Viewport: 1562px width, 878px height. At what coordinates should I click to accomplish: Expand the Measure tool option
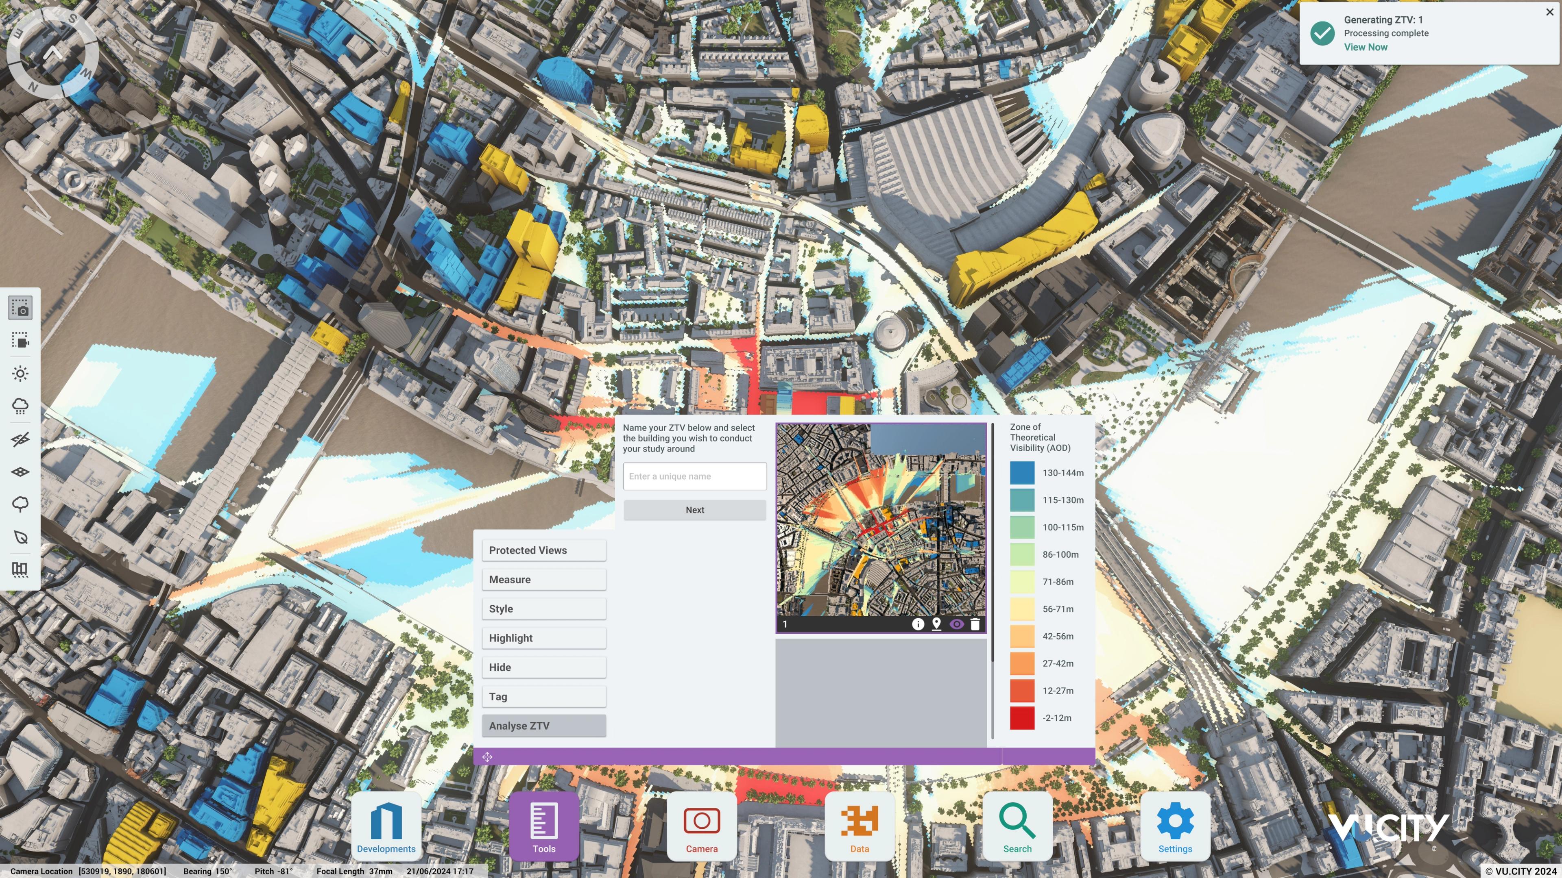544,579
